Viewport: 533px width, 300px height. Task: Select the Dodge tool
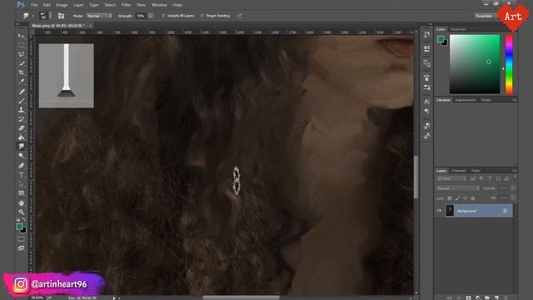coord(21,156)
